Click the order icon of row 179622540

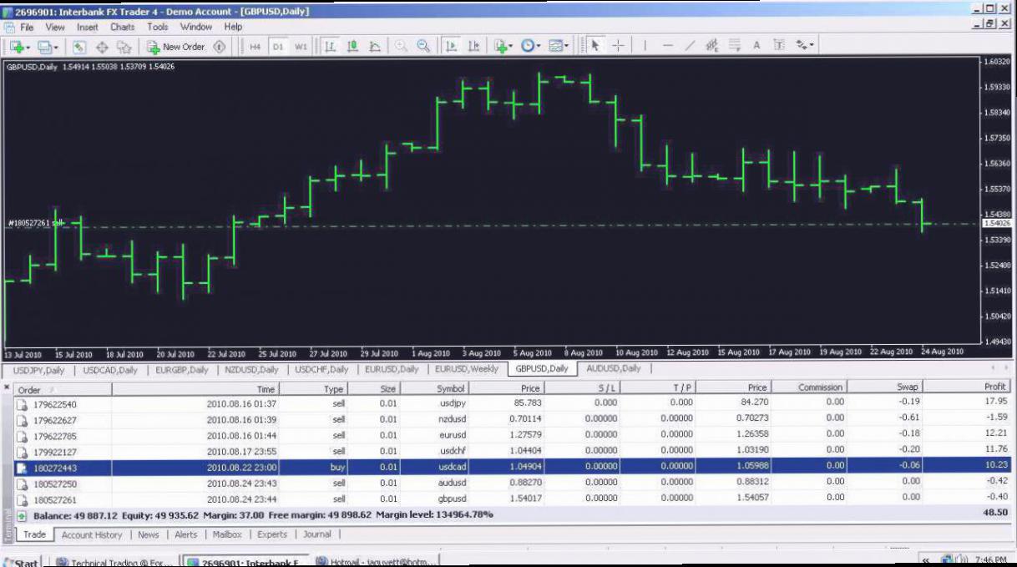tap(23, 403)
